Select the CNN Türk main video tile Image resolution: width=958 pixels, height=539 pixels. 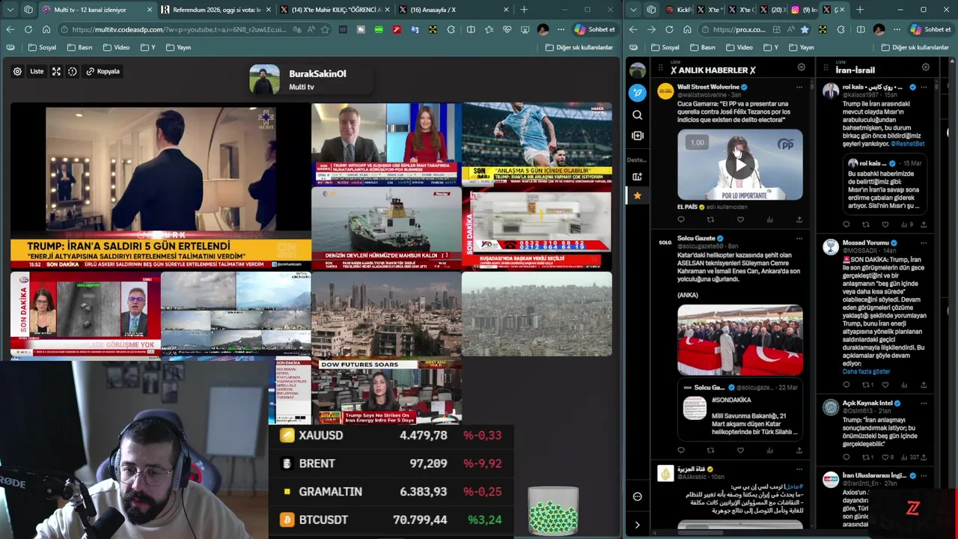[160, 186]
